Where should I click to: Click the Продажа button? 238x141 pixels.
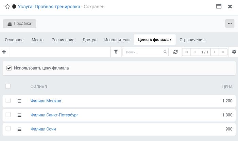[19, 24]
